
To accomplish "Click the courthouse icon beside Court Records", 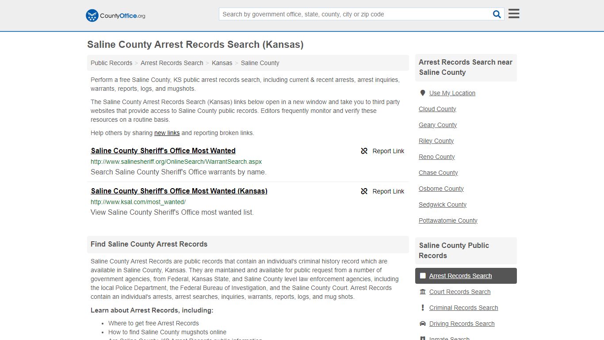I will point(423,292).
